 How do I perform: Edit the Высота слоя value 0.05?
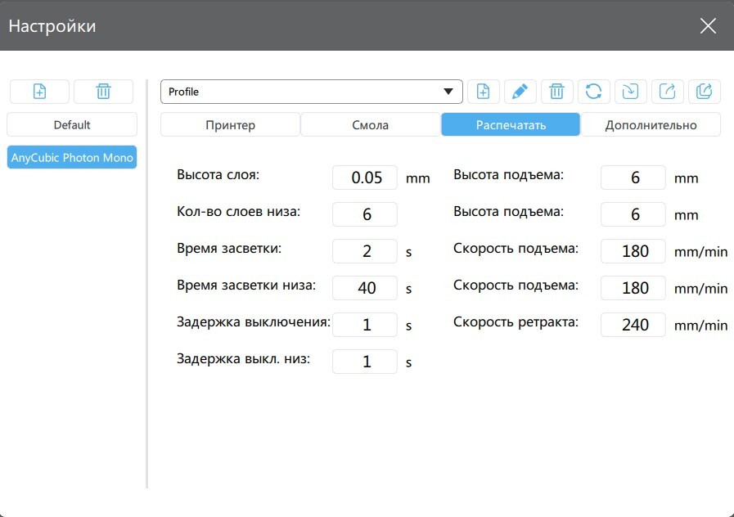pyautogui.click(x=365, y=178)
